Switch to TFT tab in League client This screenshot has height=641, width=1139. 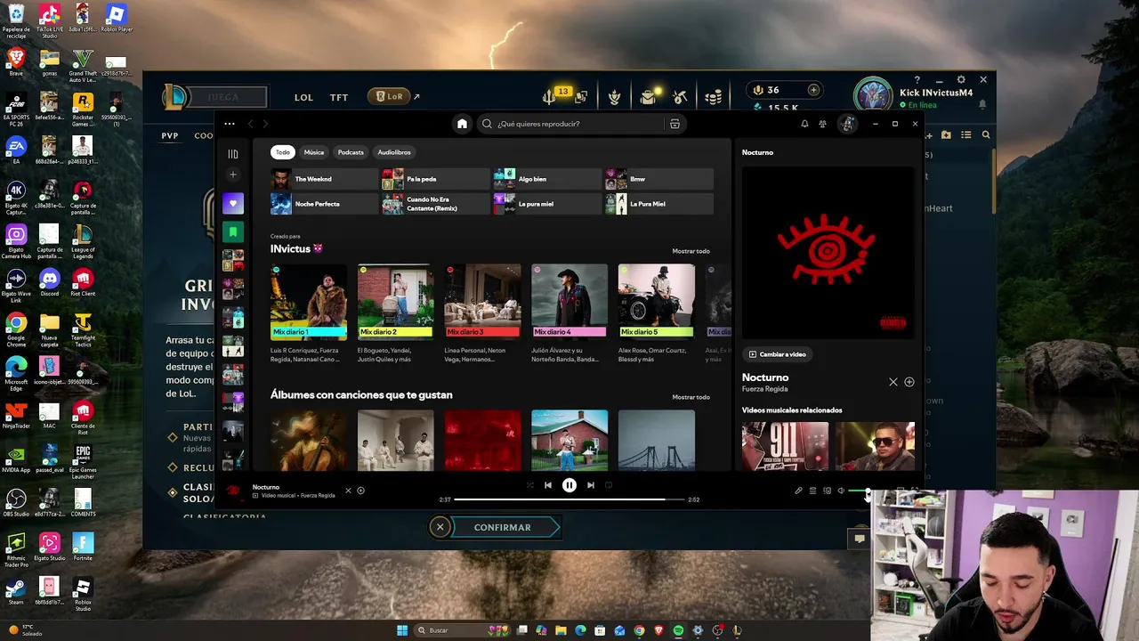click(339, 97)
